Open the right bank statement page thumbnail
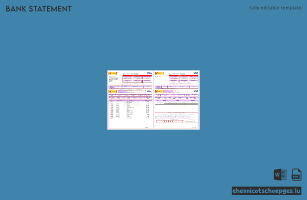The height and width of the screenshot is (200, 307). pos(177,100)
